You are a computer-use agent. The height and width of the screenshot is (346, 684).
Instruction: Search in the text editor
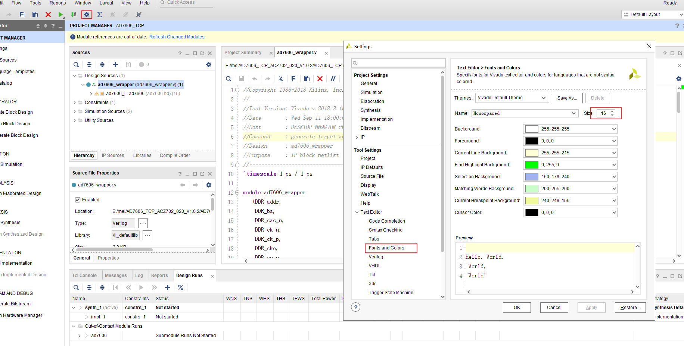[228, 79]
